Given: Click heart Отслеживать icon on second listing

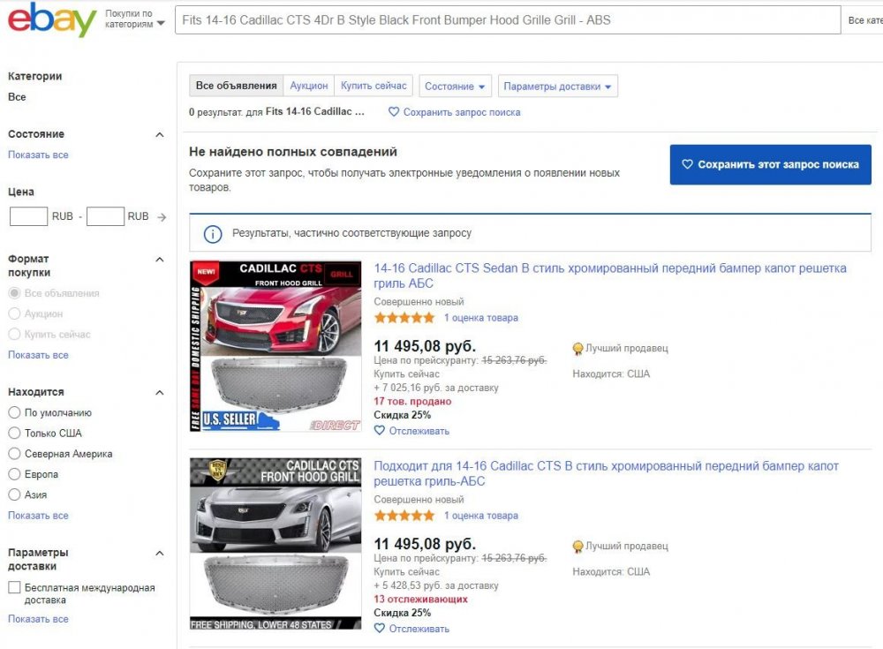Looking at the screenshot, I should pyautogui.click(x=380, y=629).
